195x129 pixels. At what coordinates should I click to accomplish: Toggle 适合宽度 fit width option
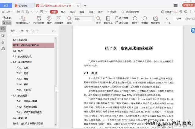(122, 18)
